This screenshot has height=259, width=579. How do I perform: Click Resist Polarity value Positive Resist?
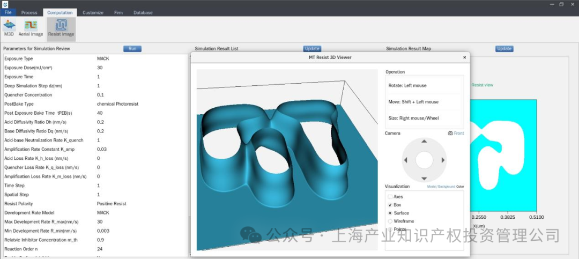point(112,204)
